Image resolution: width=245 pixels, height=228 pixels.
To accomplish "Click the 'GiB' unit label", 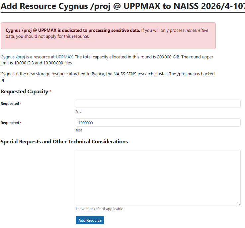I will click(79, 111).
